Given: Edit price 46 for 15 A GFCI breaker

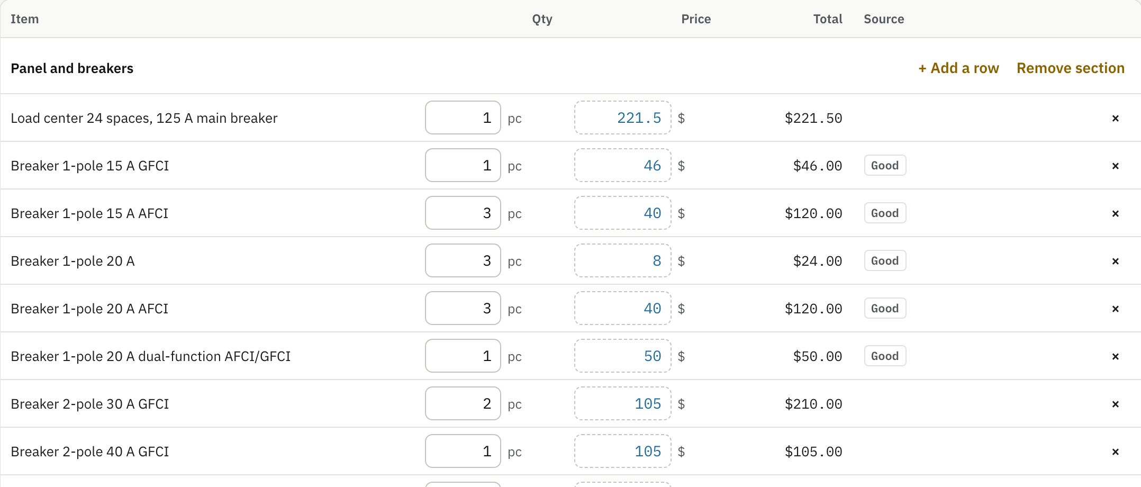Looking at the screenshot, I should (623, 165).
